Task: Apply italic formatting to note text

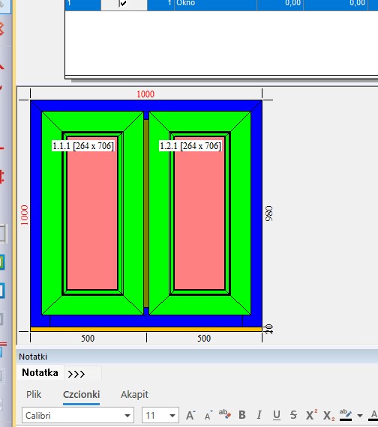Action: (x=259, y=415)
